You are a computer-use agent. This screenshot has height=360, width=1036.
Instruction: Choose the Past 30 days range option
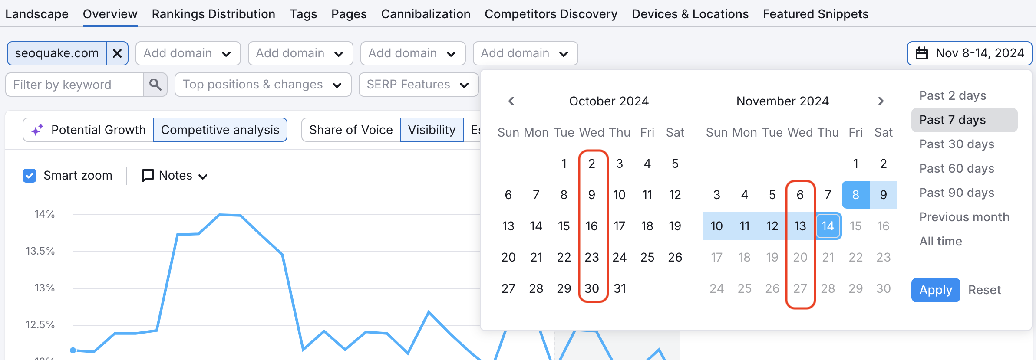pos(957,144)
